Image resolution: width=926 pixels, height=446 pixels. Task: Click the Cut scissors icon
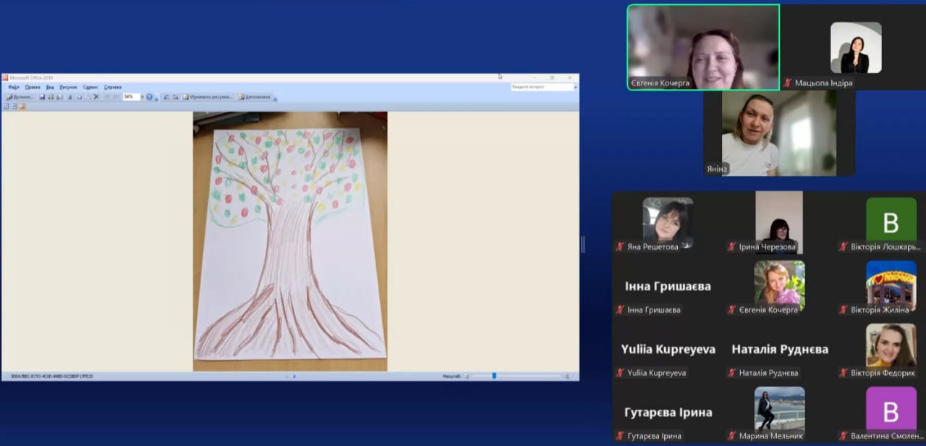tap(70, 96)
